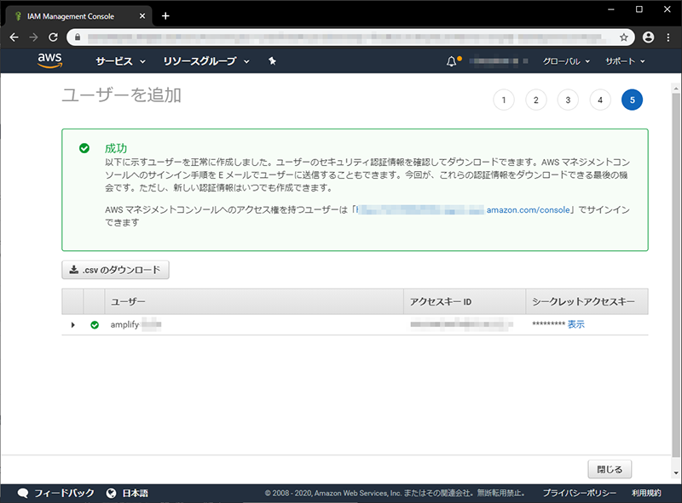Click browser back arrow
The width and height of the screenshot is (682, 503).
14,37
